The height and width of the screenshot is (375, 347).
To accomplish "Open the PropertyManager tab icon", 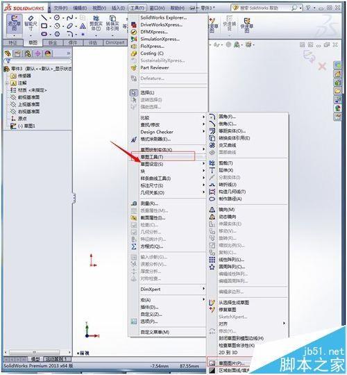I will coord(17,53).
